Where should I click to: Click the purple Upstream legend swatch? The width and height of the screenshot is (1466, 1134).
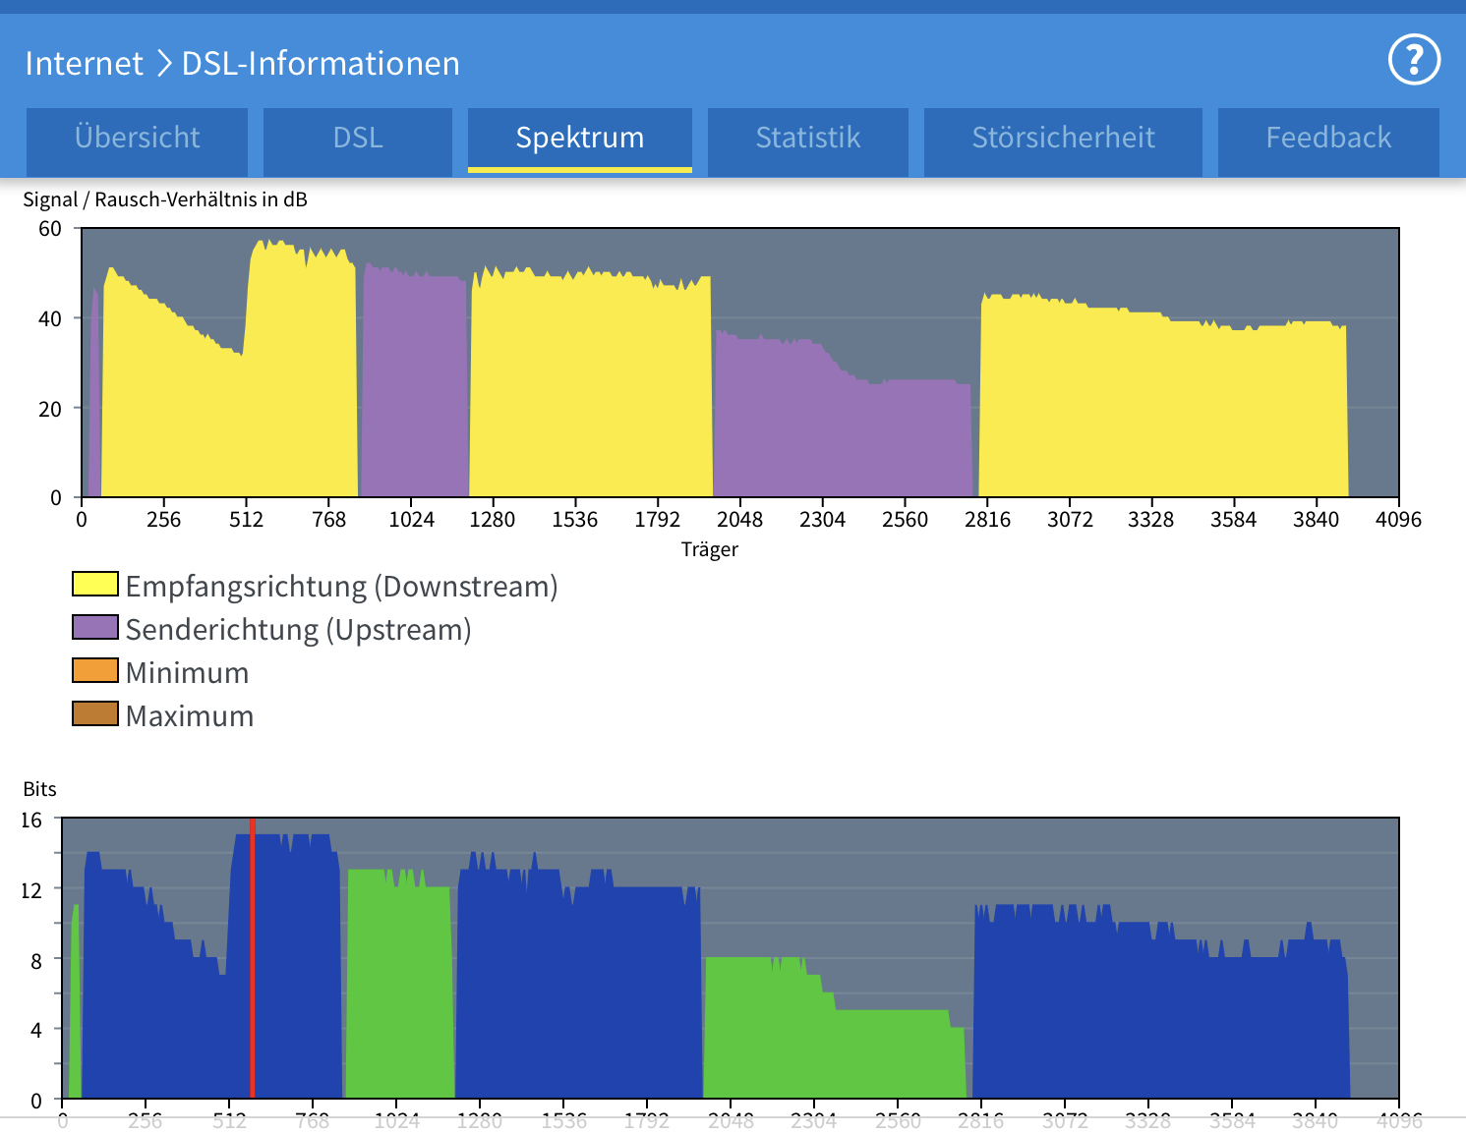tap(95, 627)
